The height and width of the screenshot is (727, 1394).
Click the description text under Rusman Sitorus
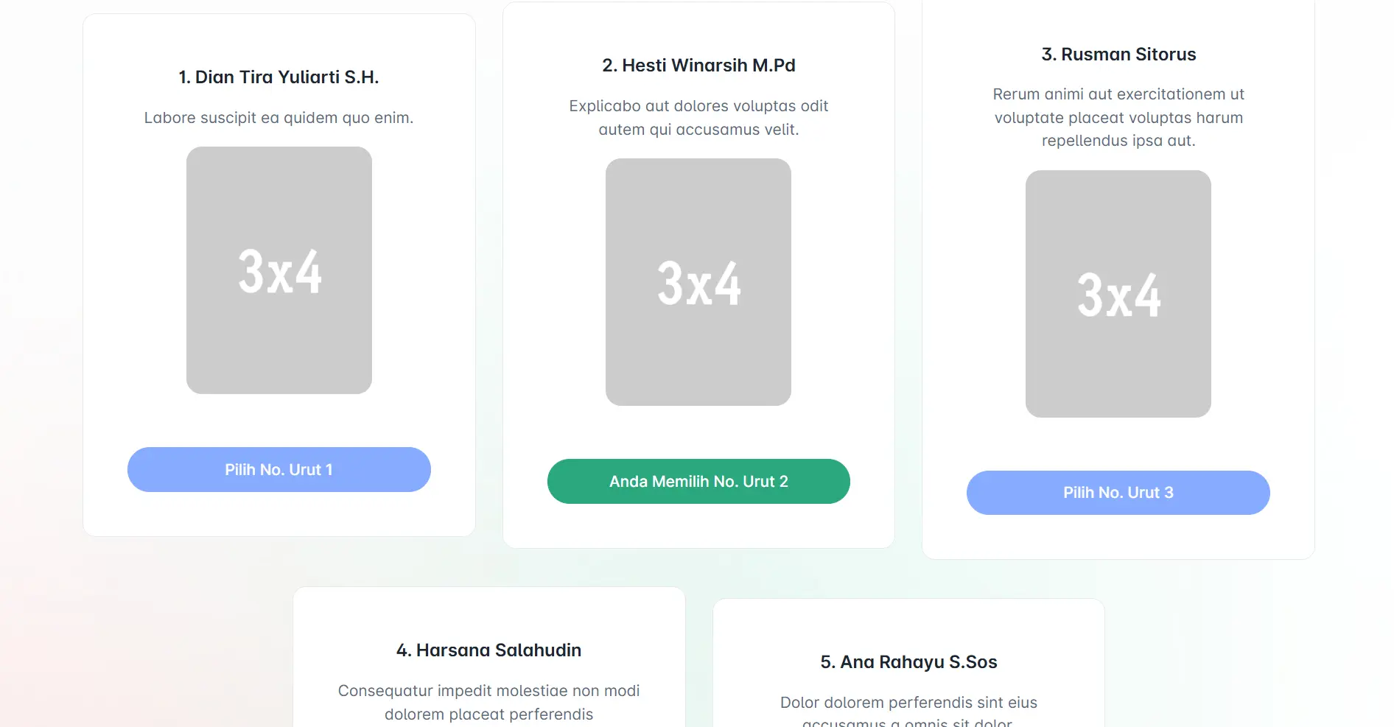point(1118,117)
